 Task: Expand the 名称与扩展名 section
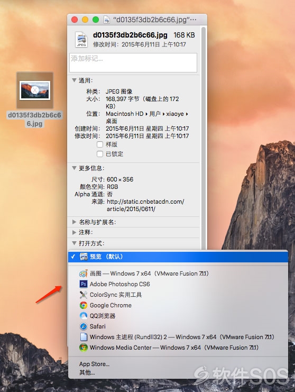[74, 222]
